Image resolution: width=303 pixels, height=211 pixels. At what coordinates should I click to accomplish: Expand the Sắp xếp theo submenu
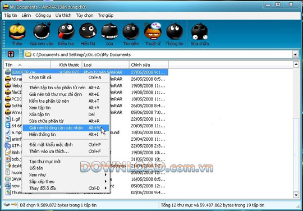(x=105, y=181)
